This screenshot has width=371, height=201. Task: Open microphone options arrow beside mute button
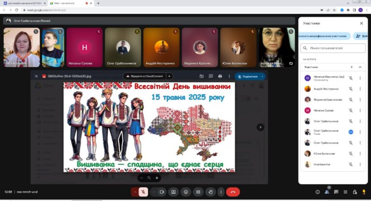135,192
